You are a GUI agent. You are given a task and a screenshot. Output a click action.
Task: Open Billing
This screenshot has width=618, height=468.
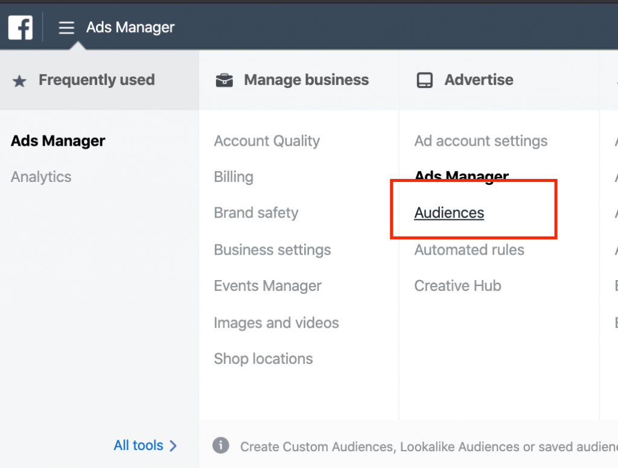tap(234, 177)
